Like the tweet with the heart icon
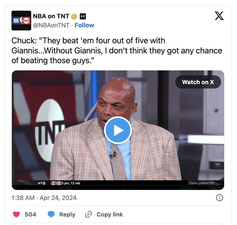Screen dimensions: 237x225 click(16, 214)
